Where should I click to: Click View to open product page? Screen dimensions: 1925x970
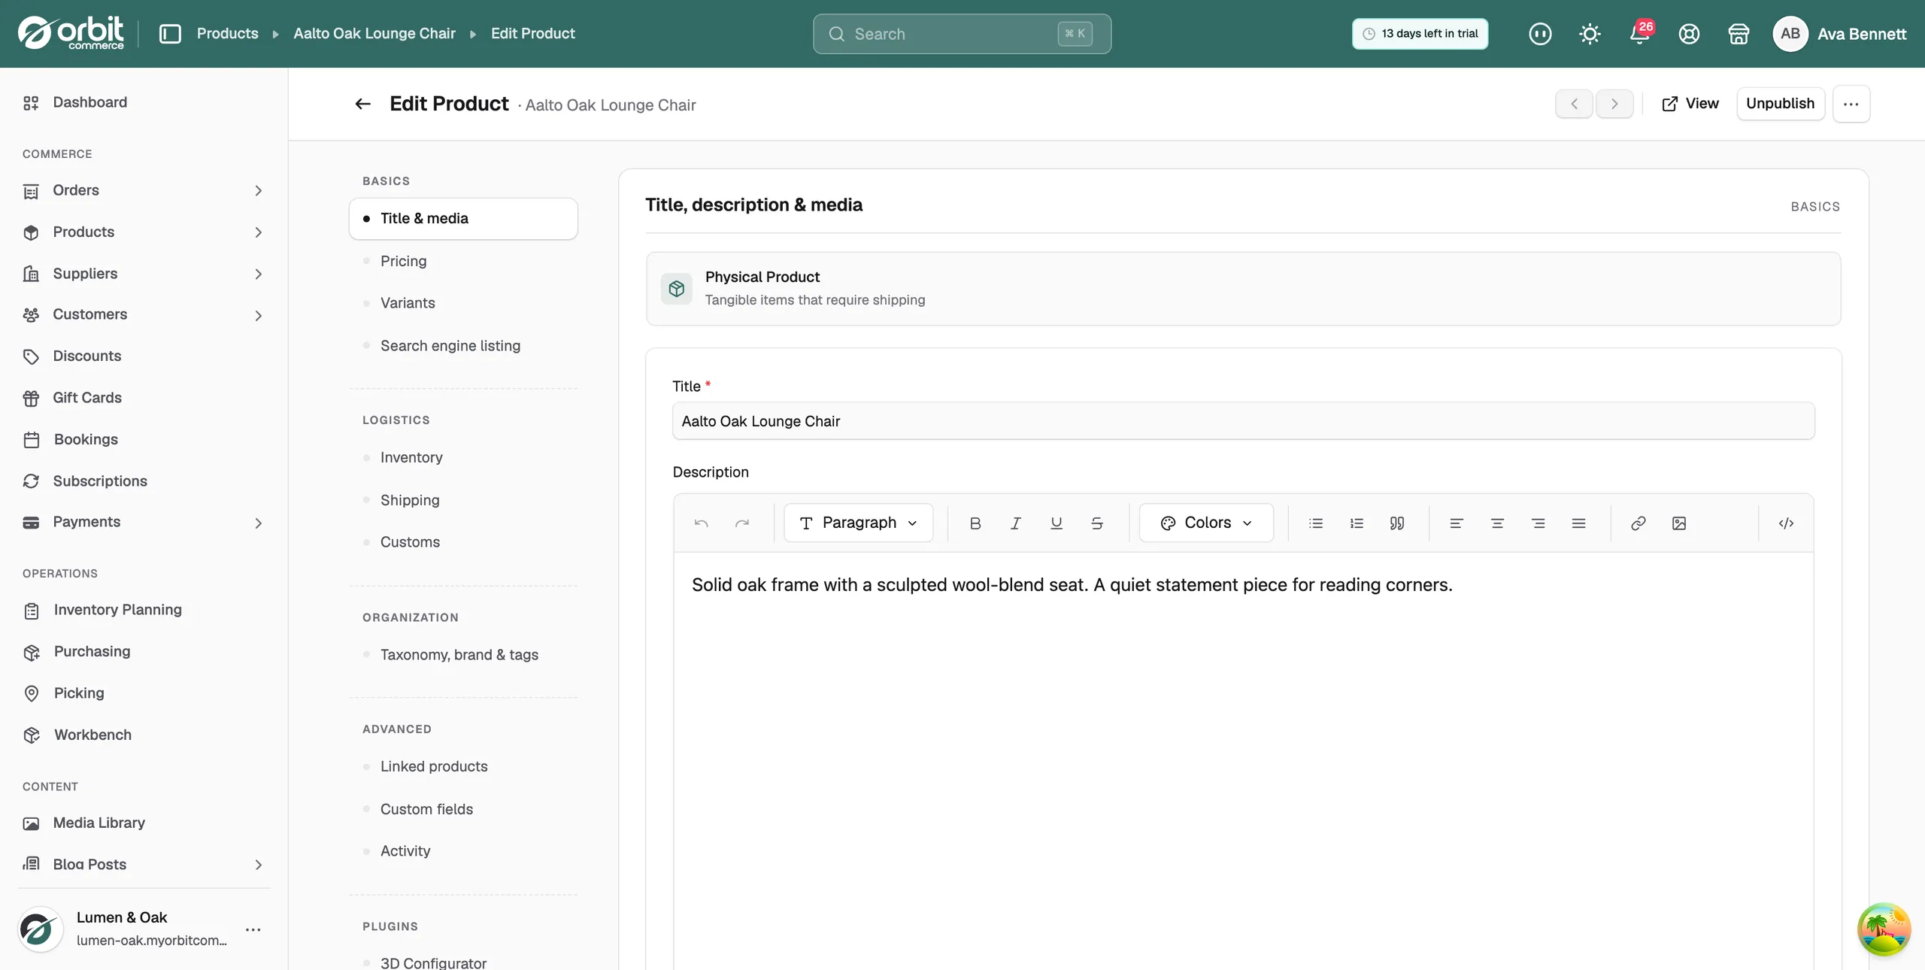point(1690,104)
